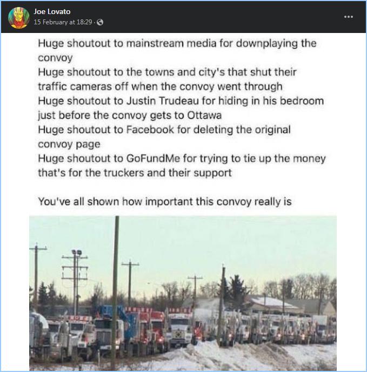
Task: Click the public globe privacy icon
Action: [100, 22]
